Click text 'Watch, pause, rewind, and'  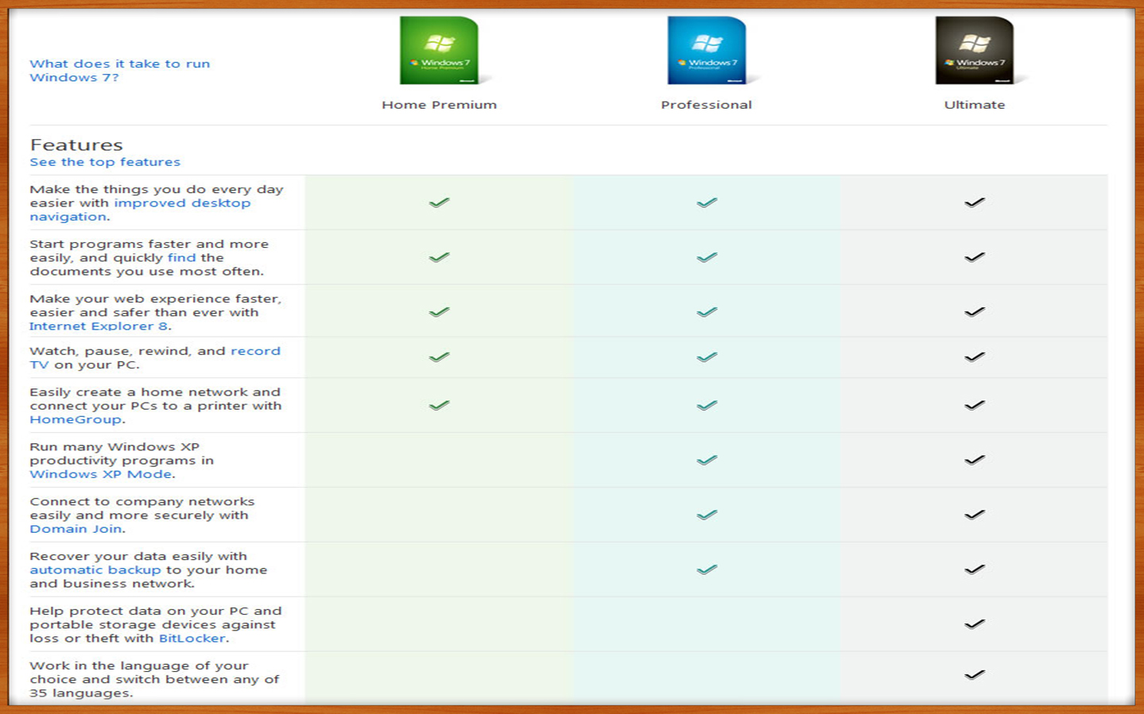tap(128, 351)
